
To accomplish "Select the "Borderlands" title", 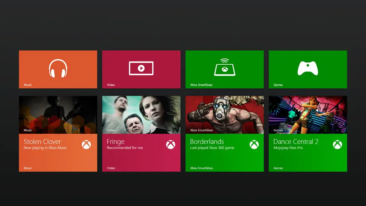I will click(x=207, y=142).
